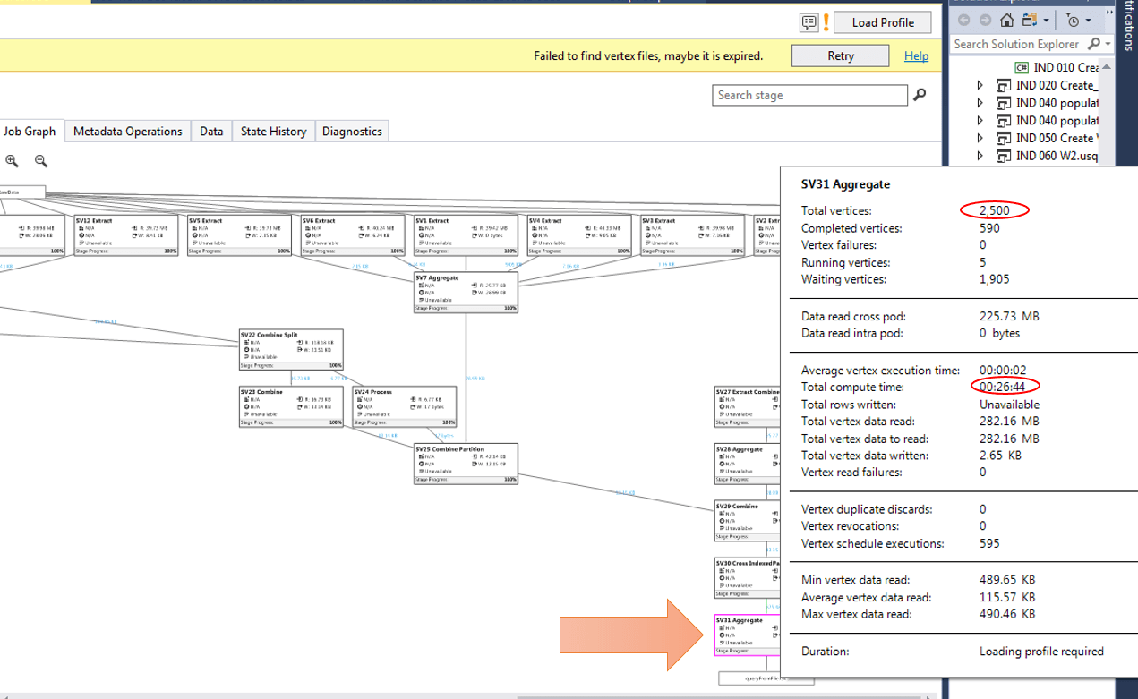Open the State History tab

273,132
